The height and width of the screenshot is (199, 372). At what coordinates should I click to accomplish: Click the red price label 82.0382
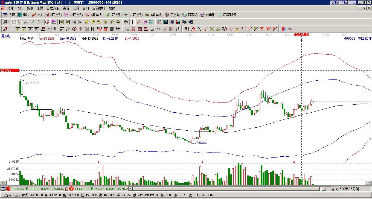tap(10, 70)
